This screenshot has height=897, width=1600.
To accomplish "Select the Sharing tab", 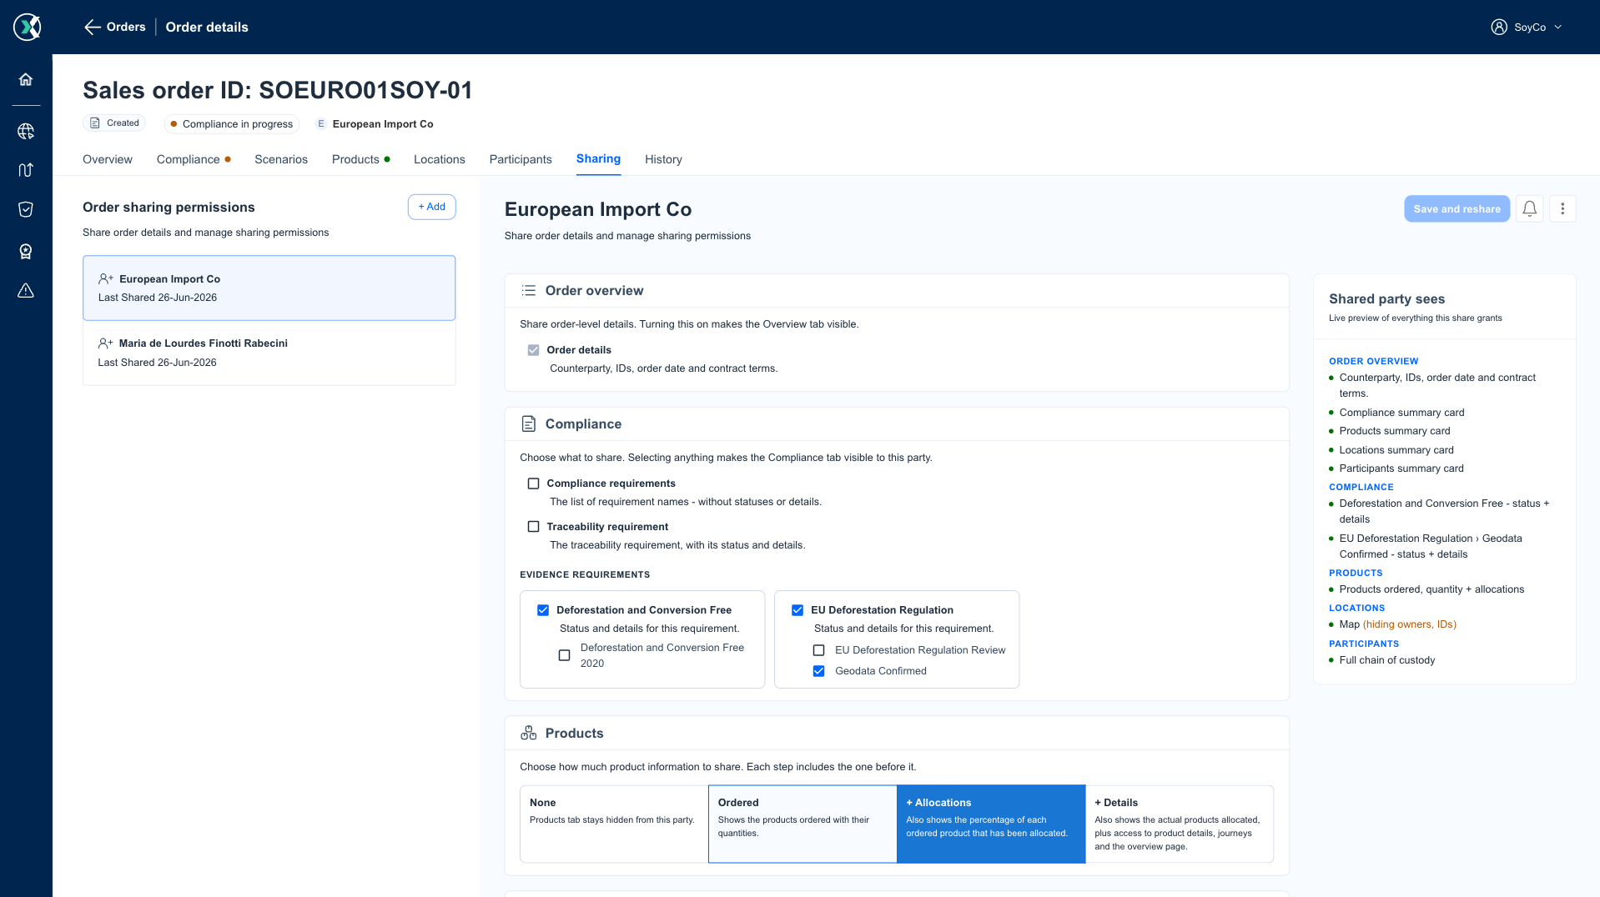I will (598, 158).
